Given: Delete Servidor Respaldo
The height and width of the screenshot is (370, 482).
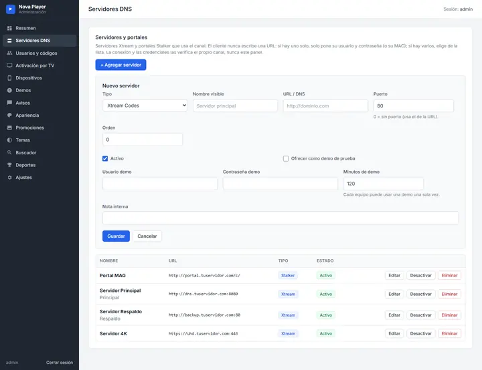Looking at the screenshot, I should click(x=449, y=315).
